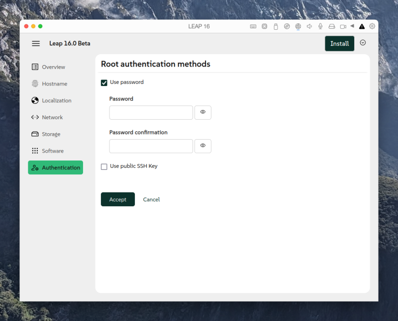Click the Cancel link

click(151, 200)
